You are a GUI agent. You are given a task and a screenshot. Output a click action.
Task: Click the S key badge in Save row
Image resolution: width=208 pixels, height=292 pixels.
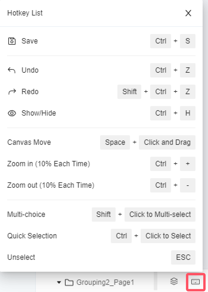pyautogui.click(x=187, y=41)
